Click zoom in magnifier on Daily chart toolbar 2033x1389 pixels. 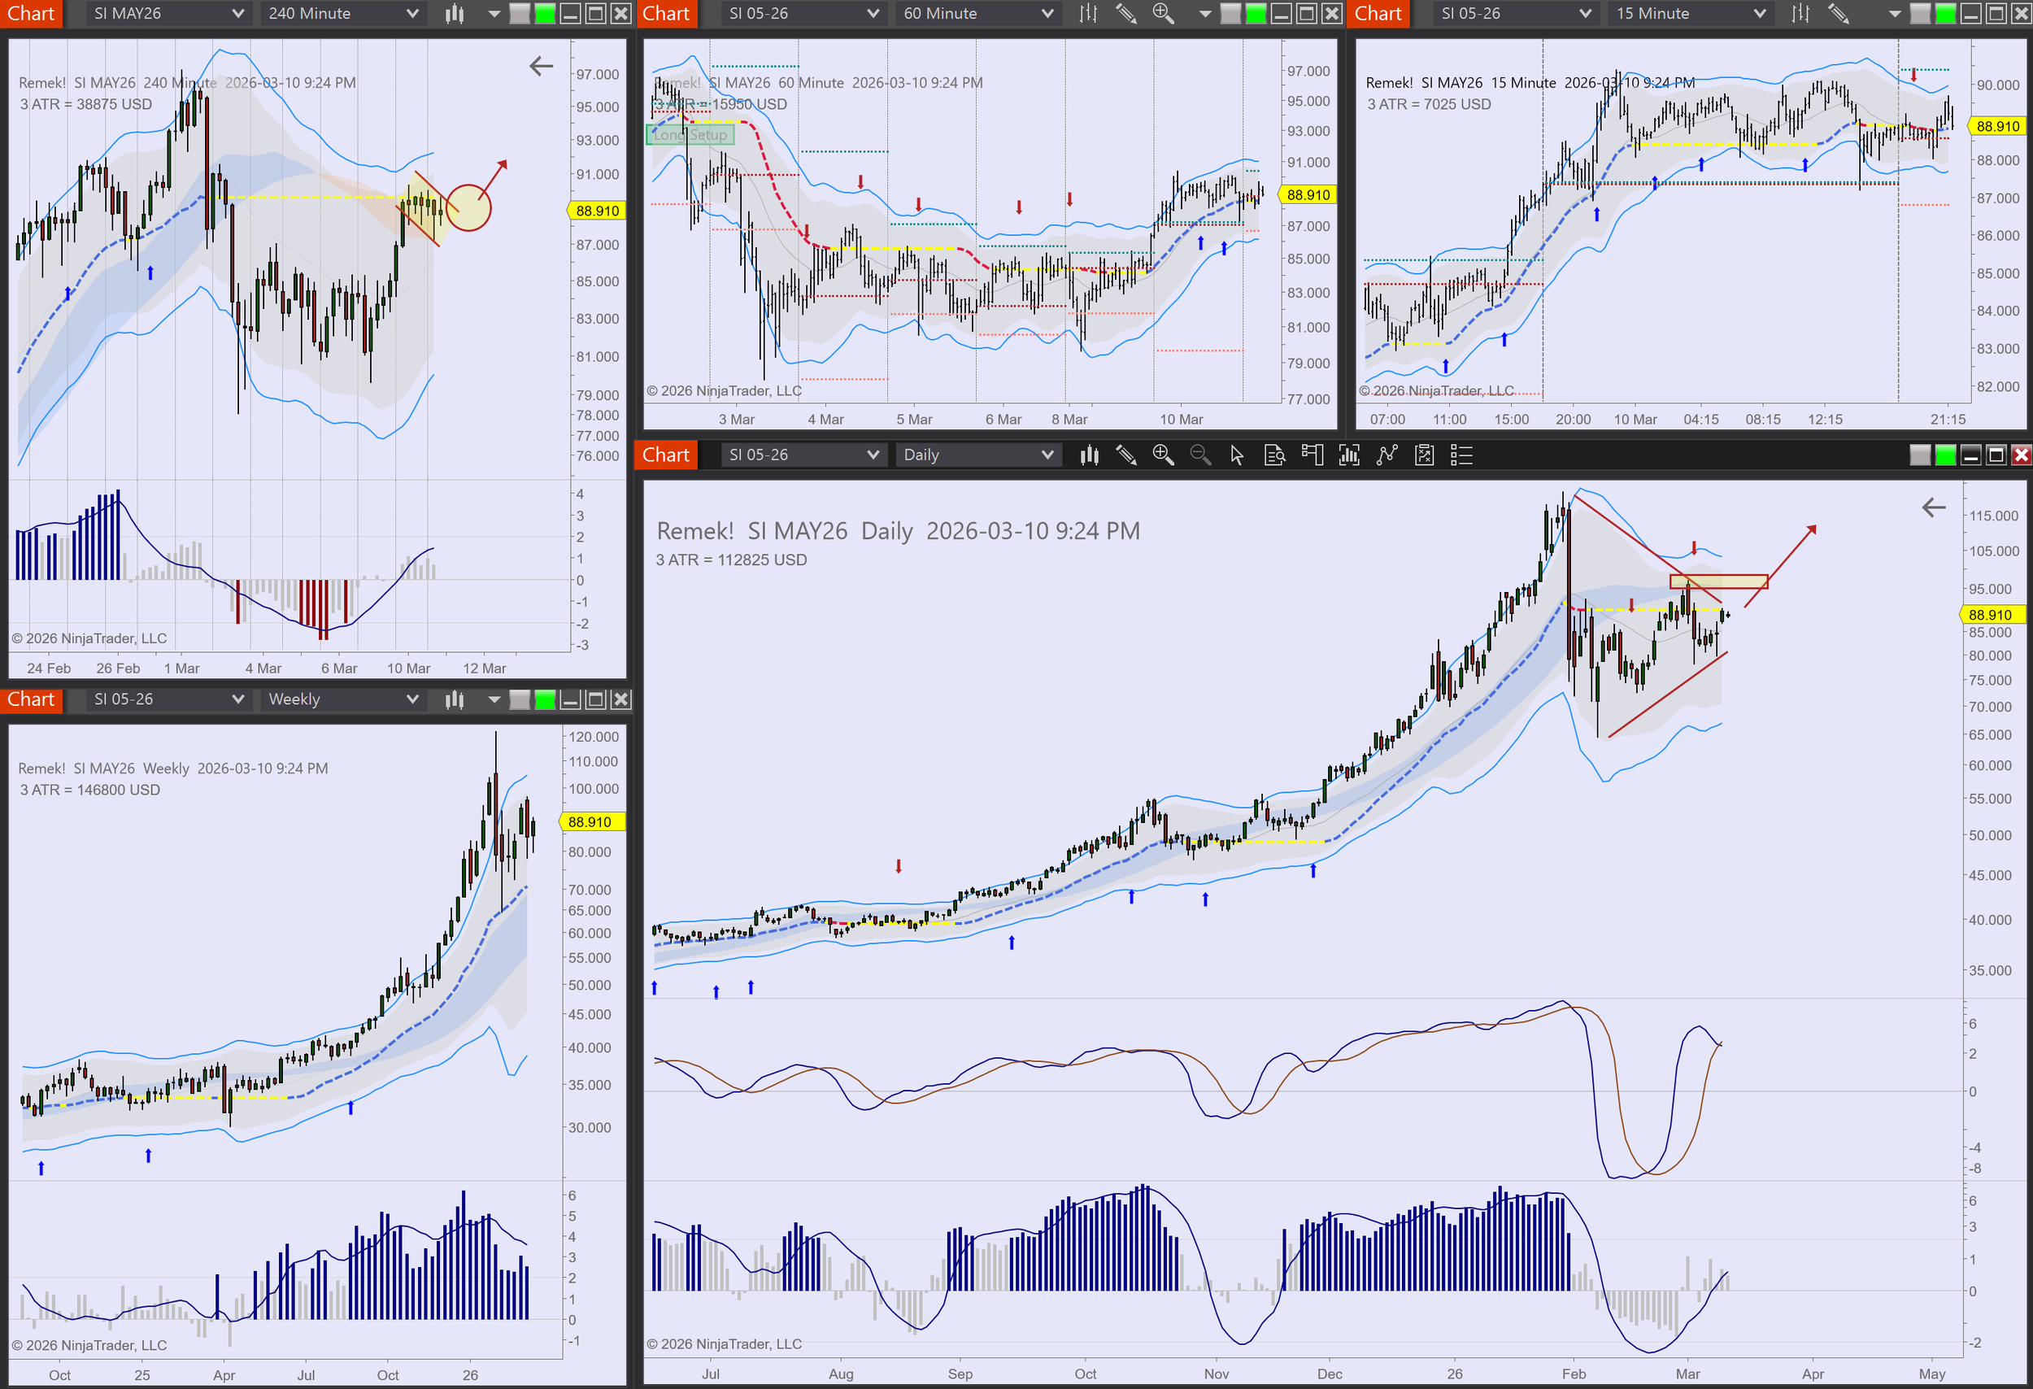pos(1163,455)
